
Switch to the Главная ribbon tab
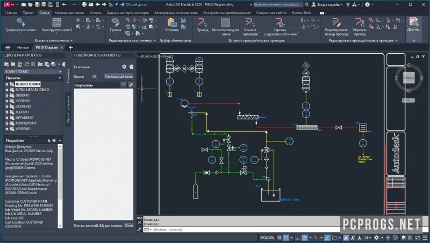pyautogui.click(x=11, y=12)
